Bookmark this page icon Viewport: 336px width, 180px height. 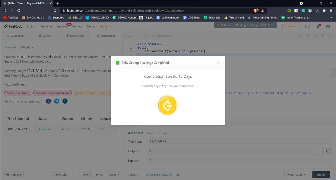click(x=55, y=11)
